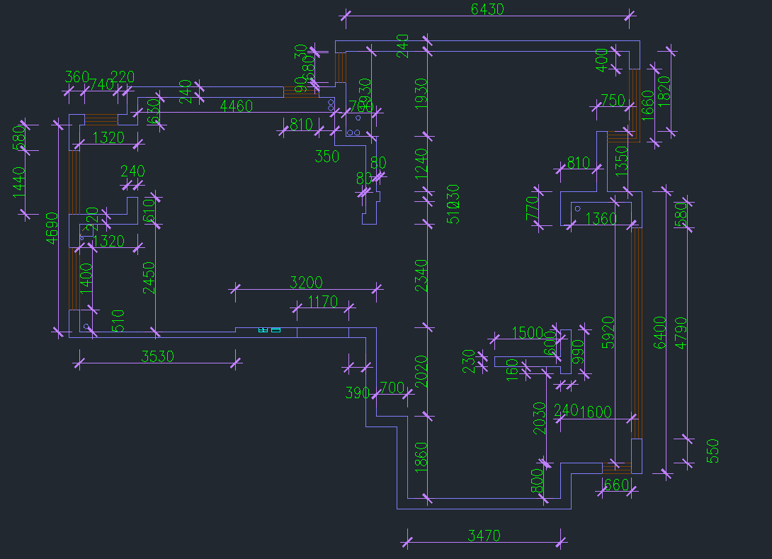Select the cyan fixture symbols on bottom wall
Viewport: 772px width, 559px height.
269,329
